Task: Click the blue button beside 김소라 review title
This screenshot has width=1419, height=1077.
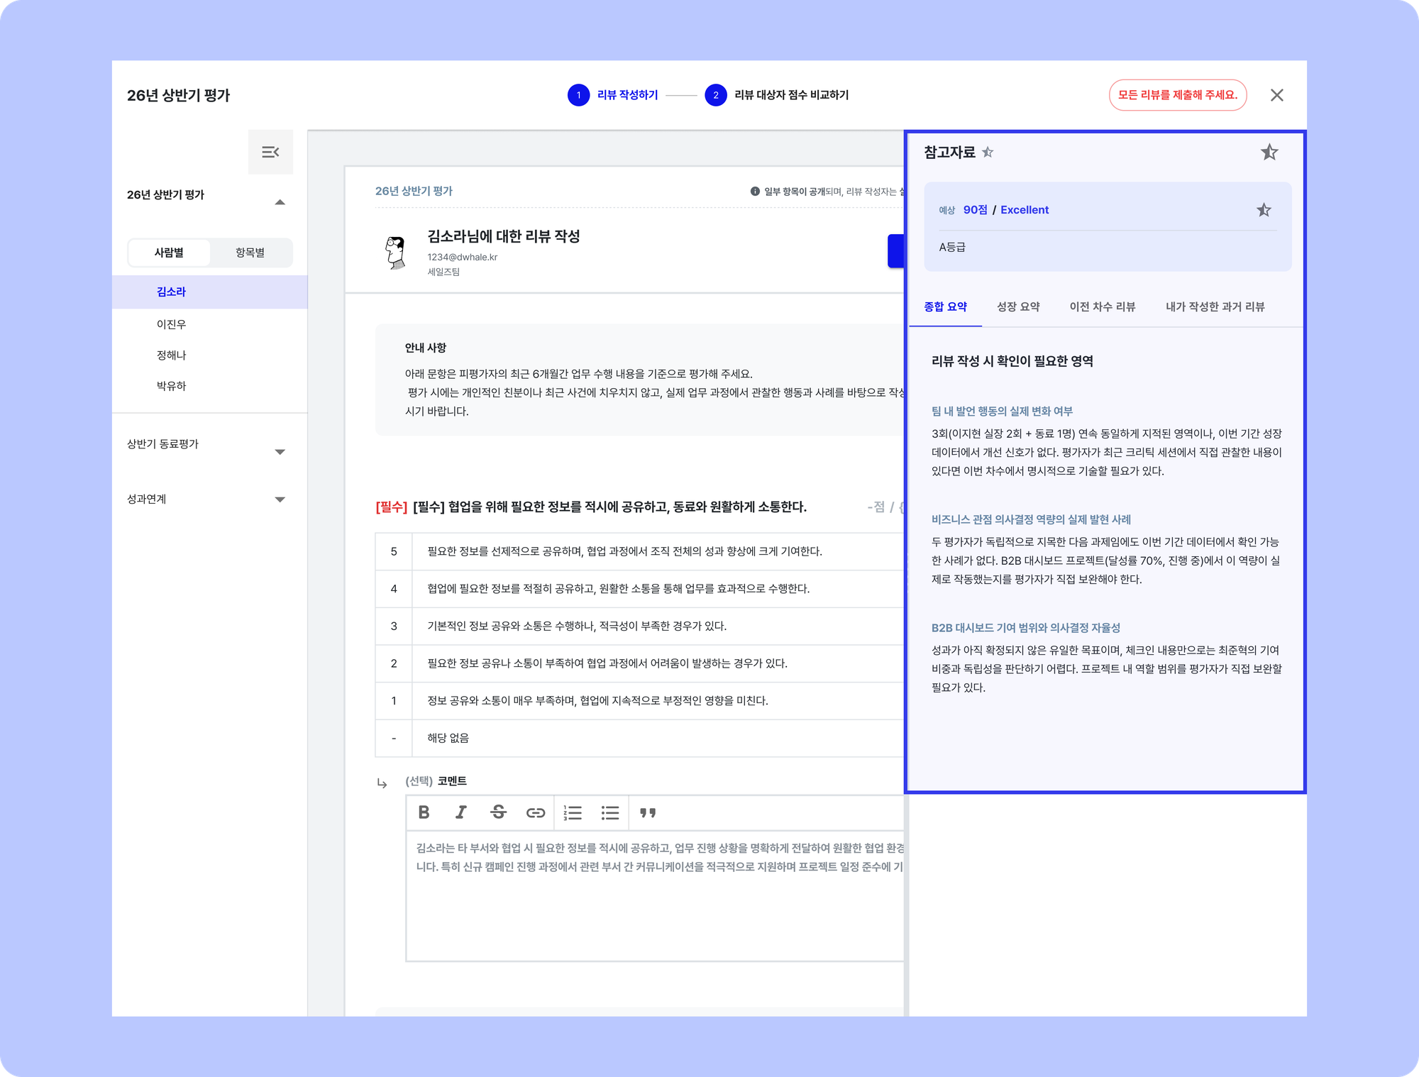Action: [895, 251]
